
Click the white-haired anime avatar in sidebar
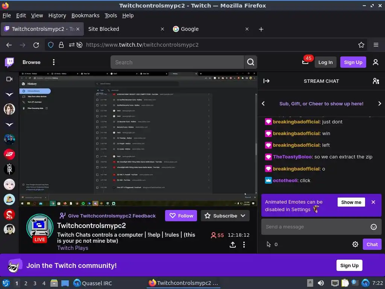pyautogui.click(x=9, y=184)
